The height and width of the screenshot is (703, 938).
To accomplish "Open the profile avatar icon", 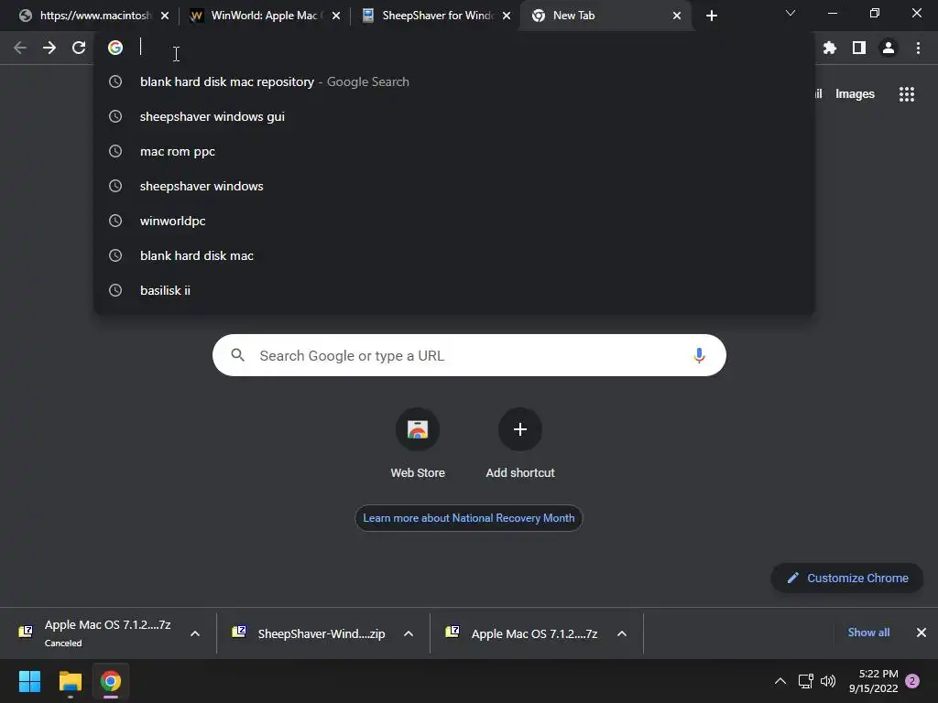I will [x=889, y=48].
